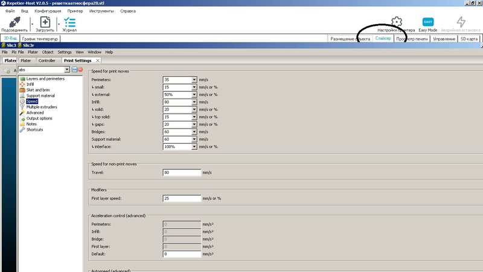Click the Travel speed input field
The image size is (483, 272).
181,172
